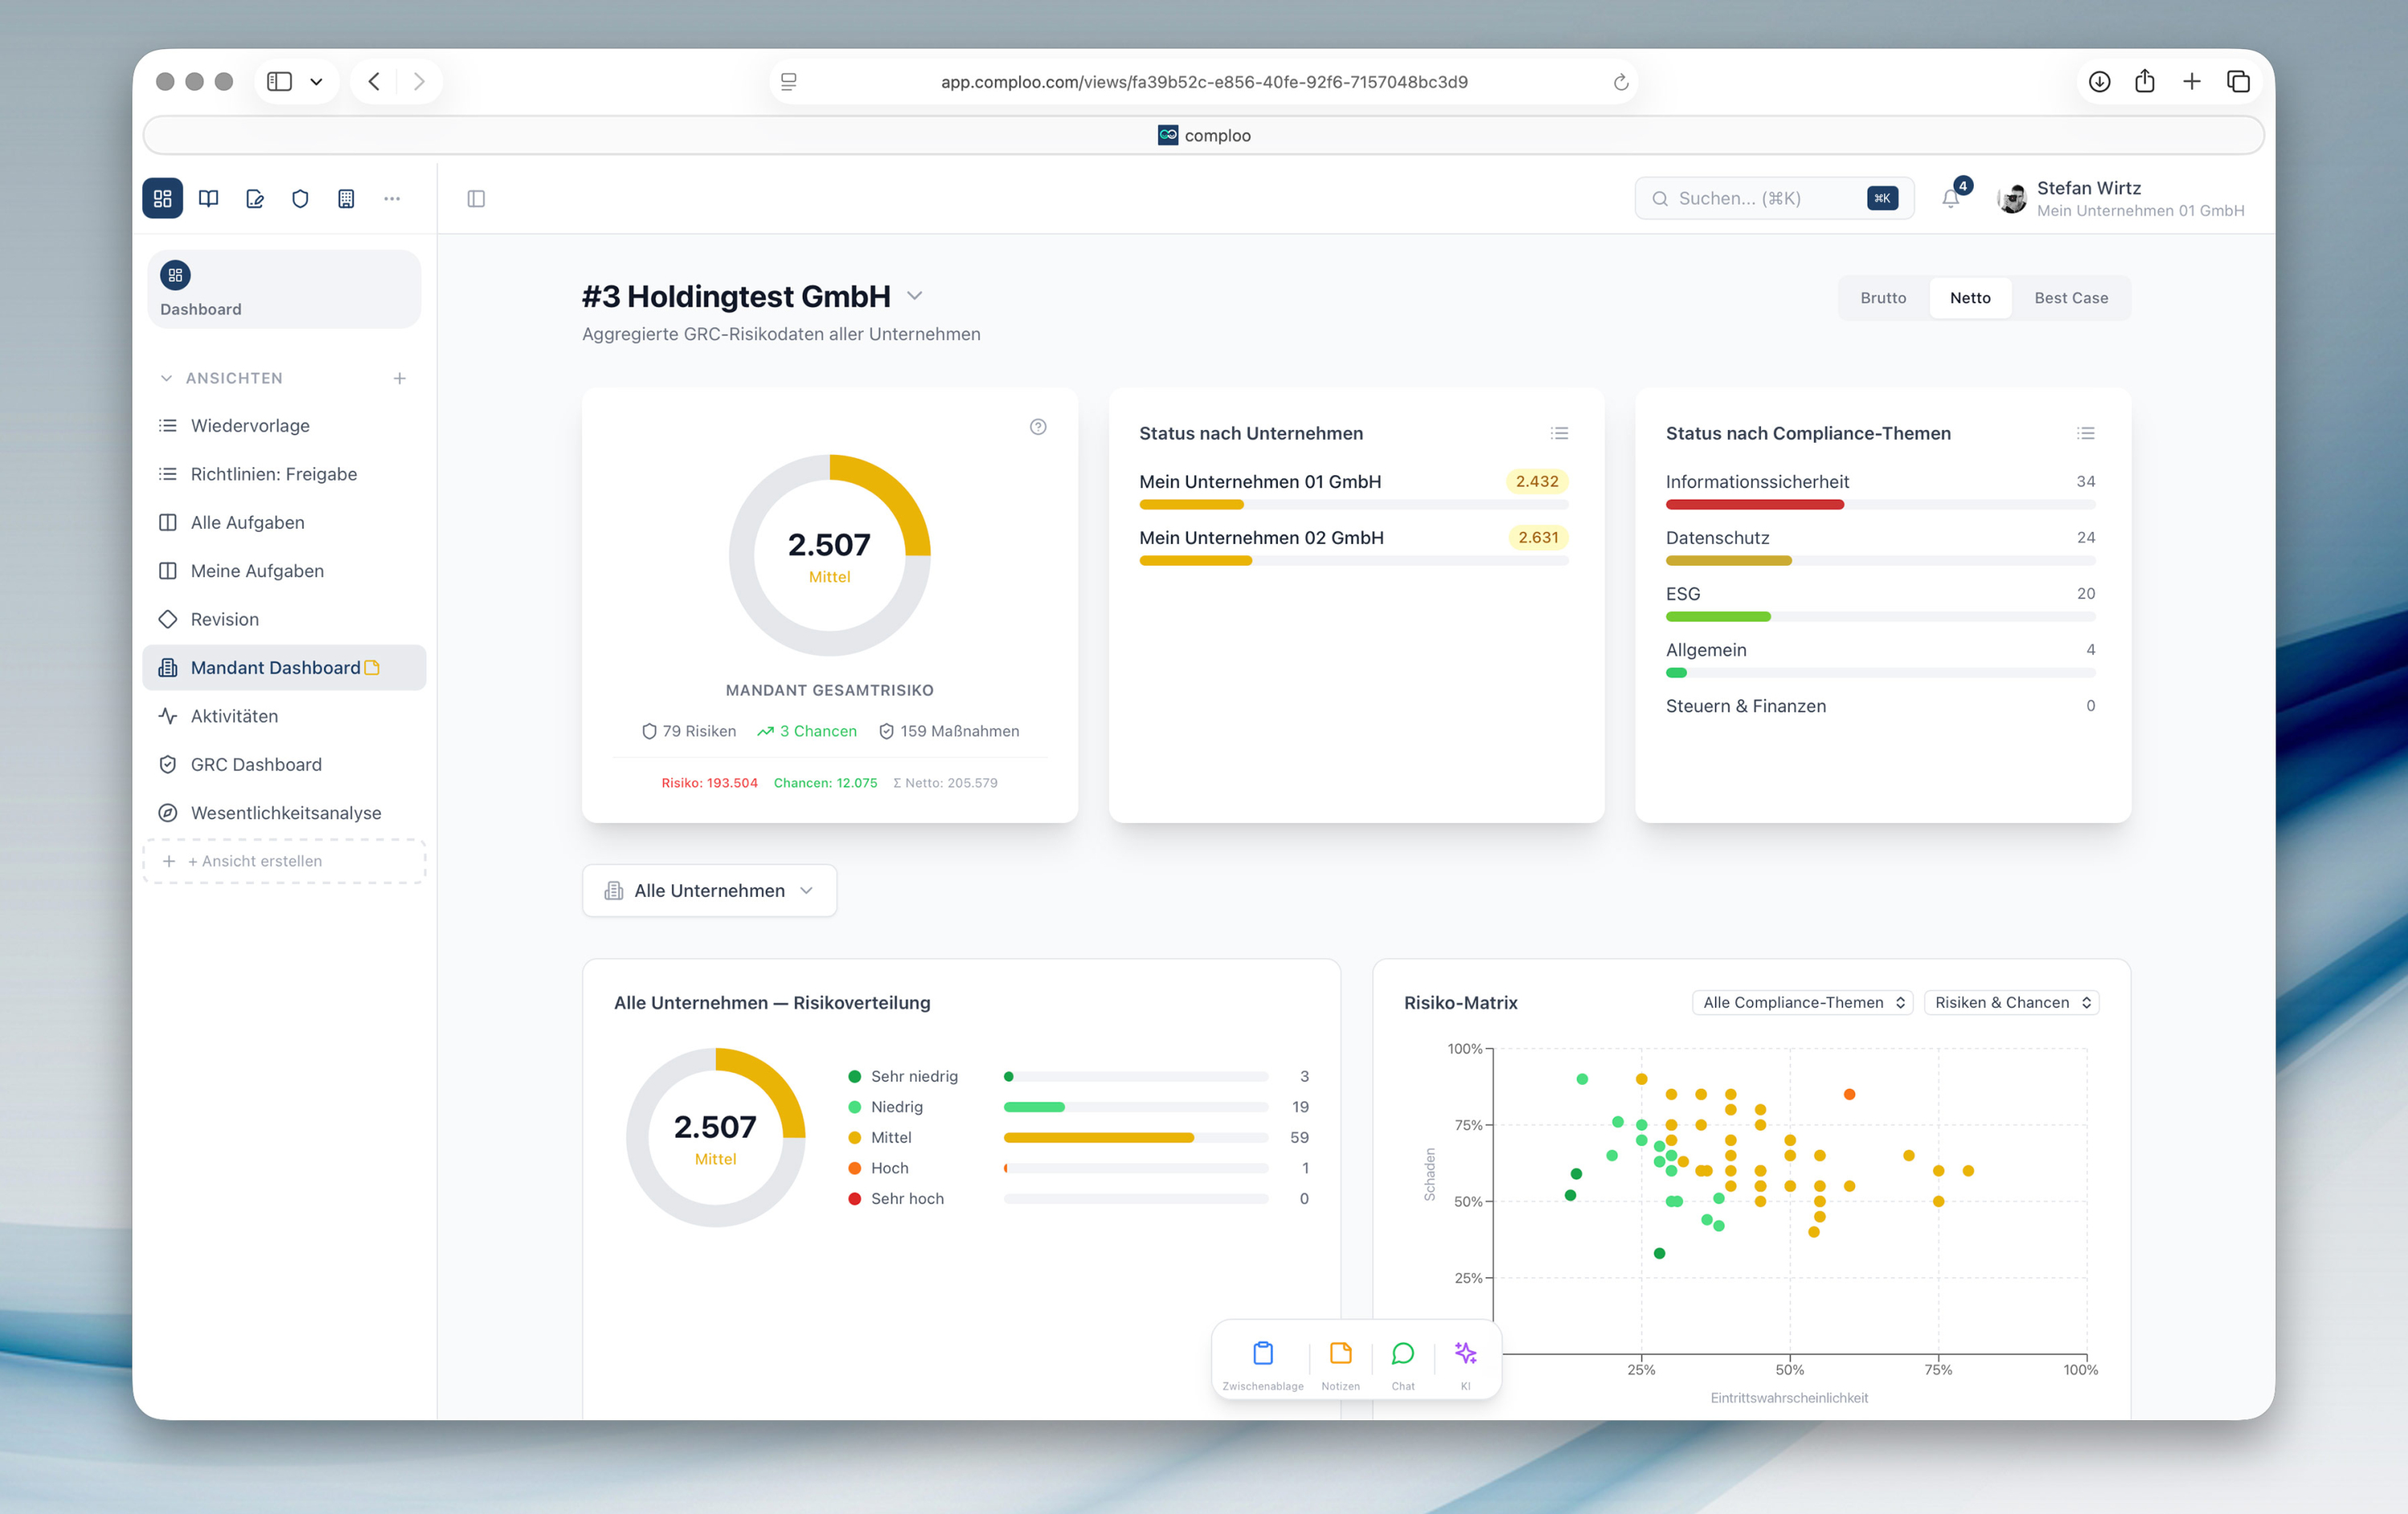The width and height of the screenshot is (2408, 1514).
Task: Click the 3 Chancen link
Action: [x=807, y=730]
